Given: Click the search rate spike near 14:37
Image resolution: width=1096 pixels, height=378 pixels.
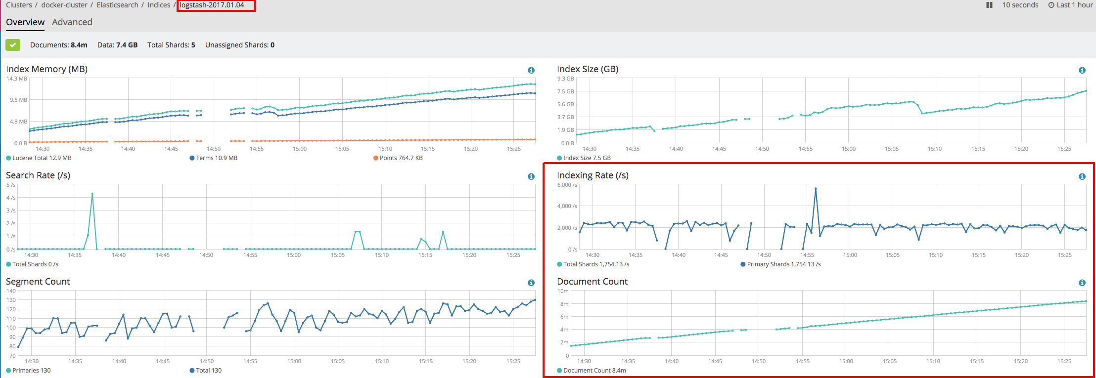Looking at the screenshot, I should [92, 194].
